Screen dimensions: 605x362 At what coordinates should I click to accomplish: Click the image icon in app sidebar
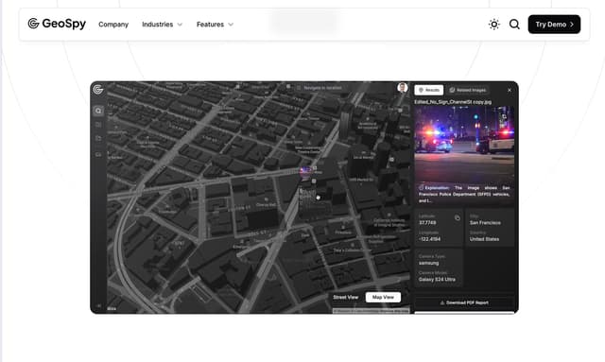click(x=98, y=154)
